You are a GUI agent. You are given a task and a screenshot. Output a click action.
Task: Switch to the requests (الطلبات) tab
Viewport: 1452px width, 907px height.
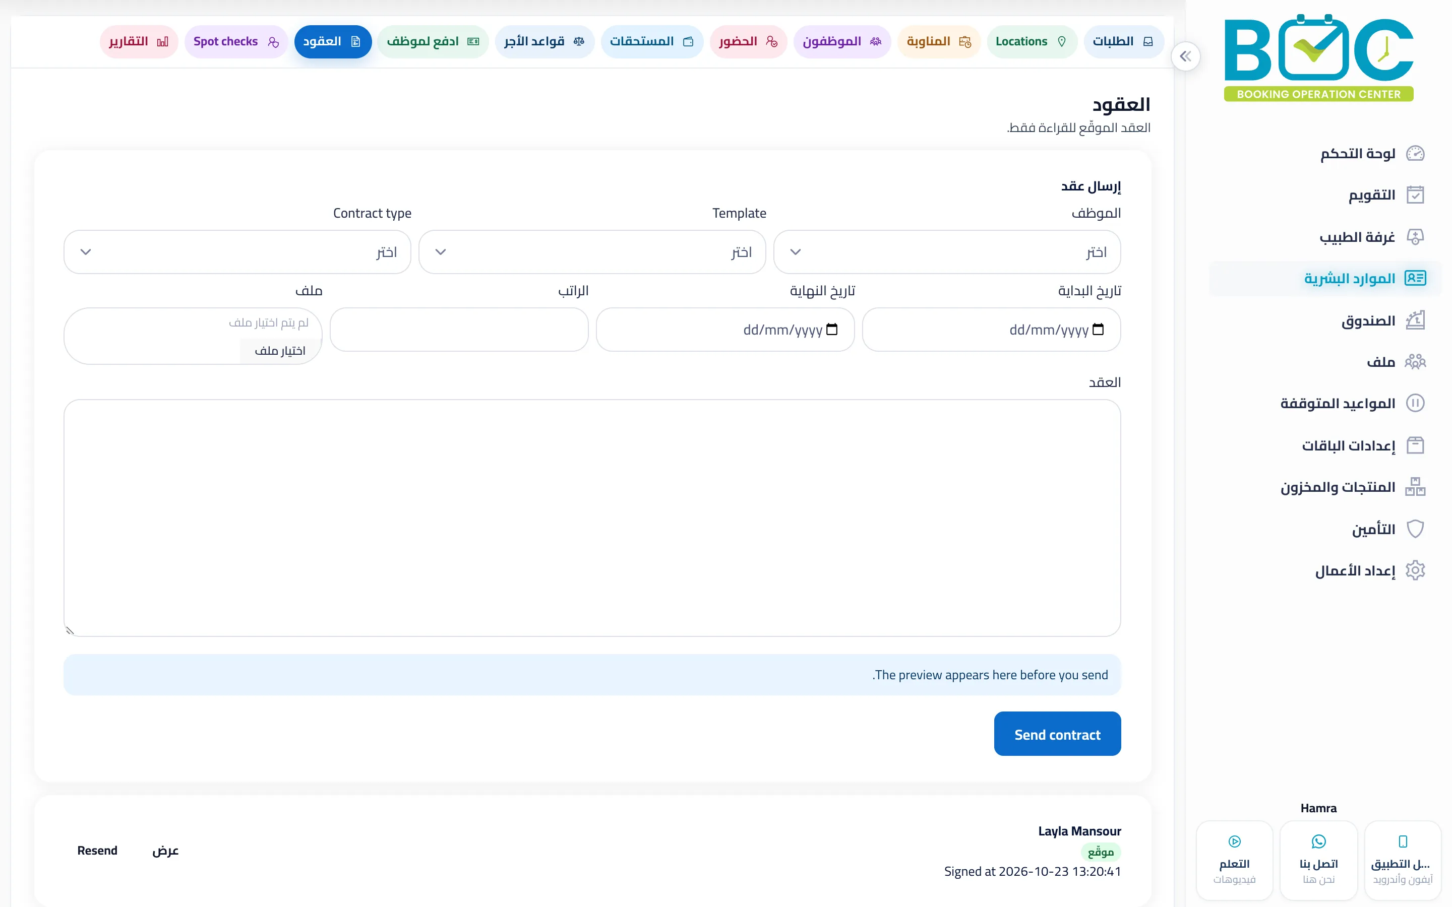[1123, 41]
